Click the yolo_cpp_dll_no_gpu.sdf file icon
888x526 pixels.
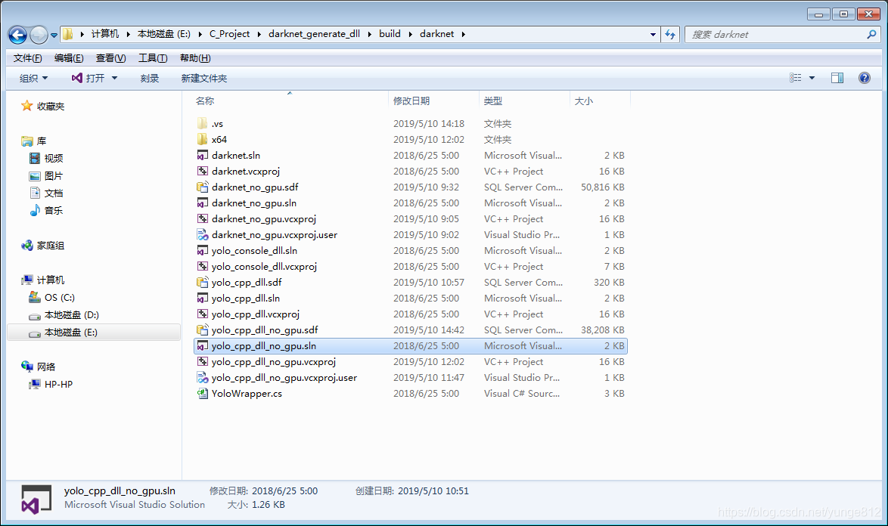tap(202, 330)
